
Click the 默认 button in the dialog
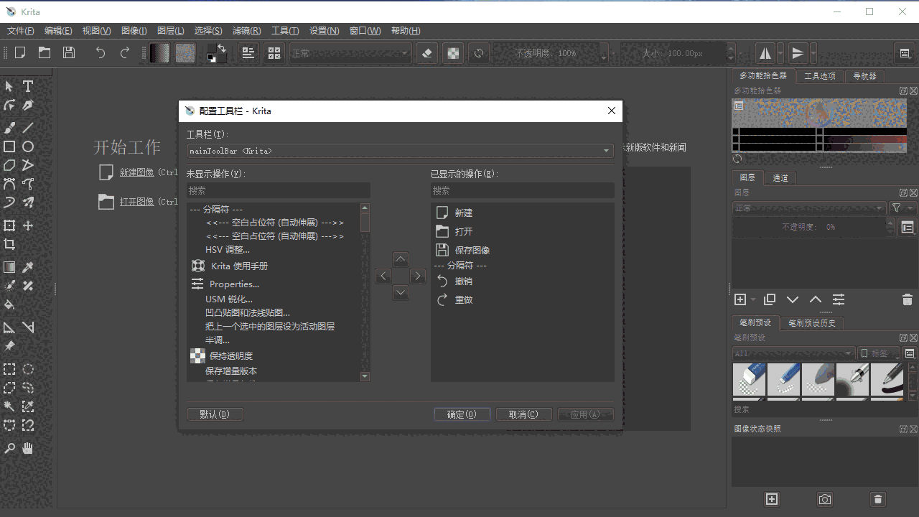[x=215, y=414]
